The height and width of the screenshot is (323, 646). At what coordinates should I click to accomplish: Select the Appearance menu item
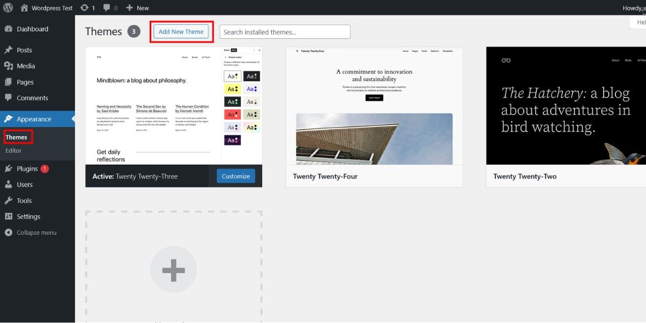click(37, 119)
